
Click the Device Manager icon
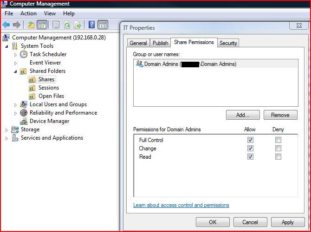(x=24, y=121)
